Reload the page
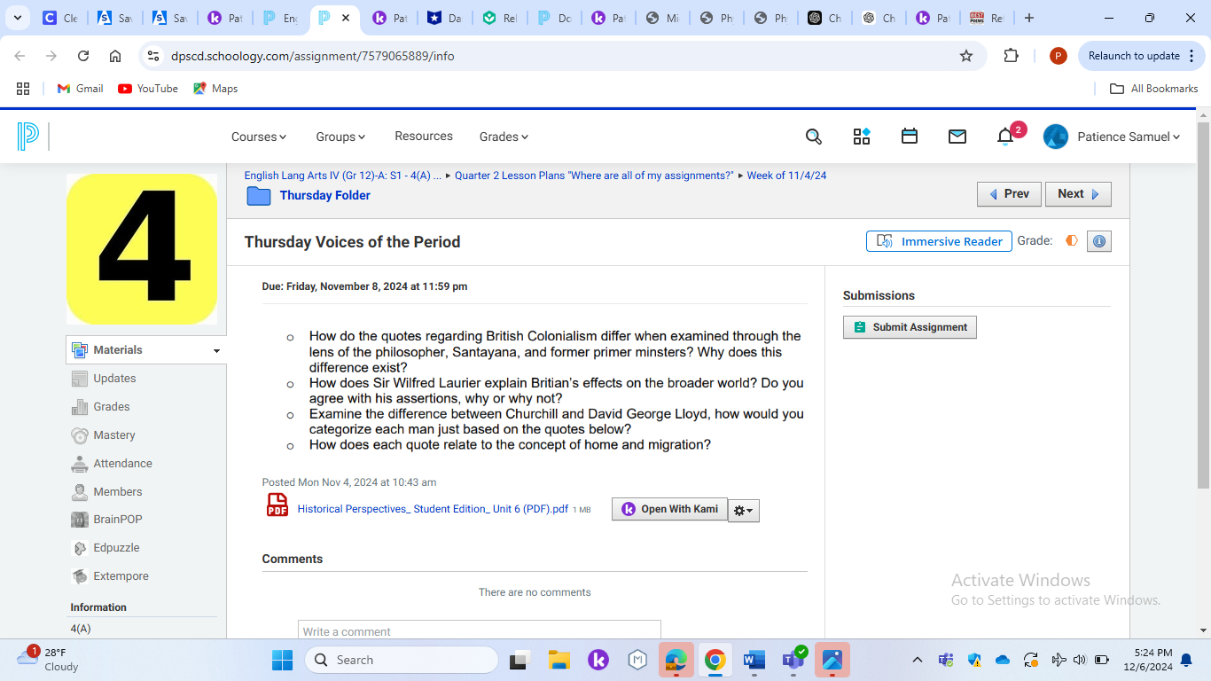The image size is (1211, 681). (83, 56)
